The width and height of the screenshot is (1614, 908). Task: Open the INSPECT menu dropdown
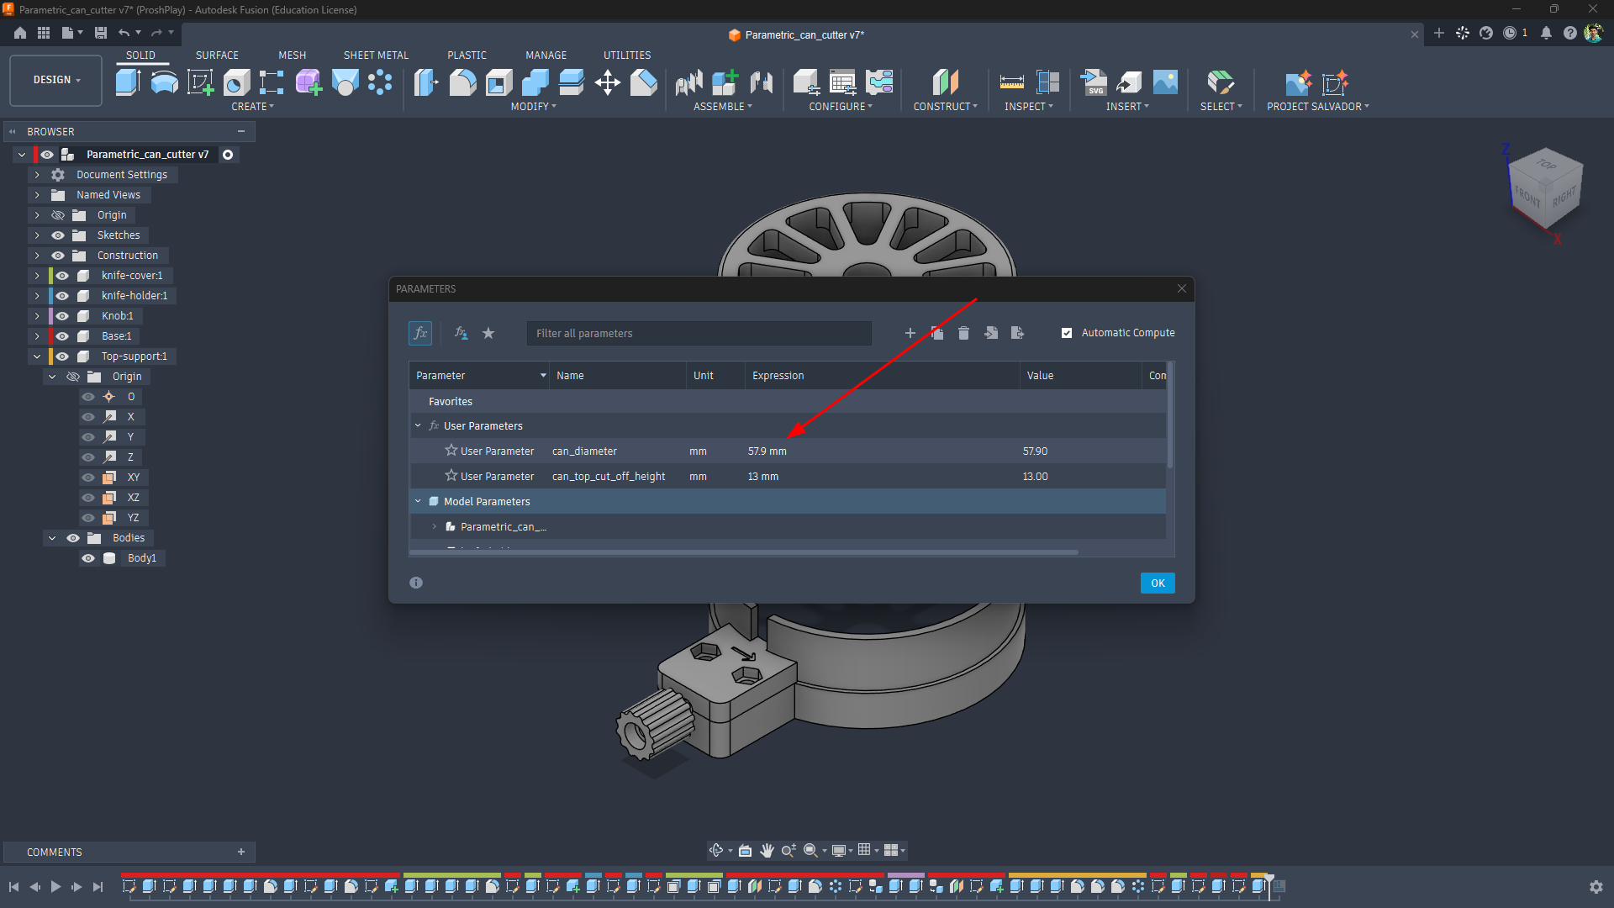click(x=1028, y=107)
